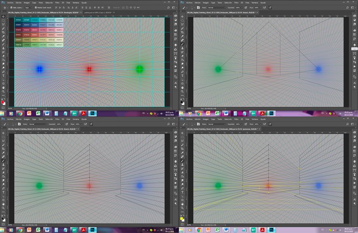
Task: Open the Opacidad slider arrow in top-right window
Action: point(242,7)
